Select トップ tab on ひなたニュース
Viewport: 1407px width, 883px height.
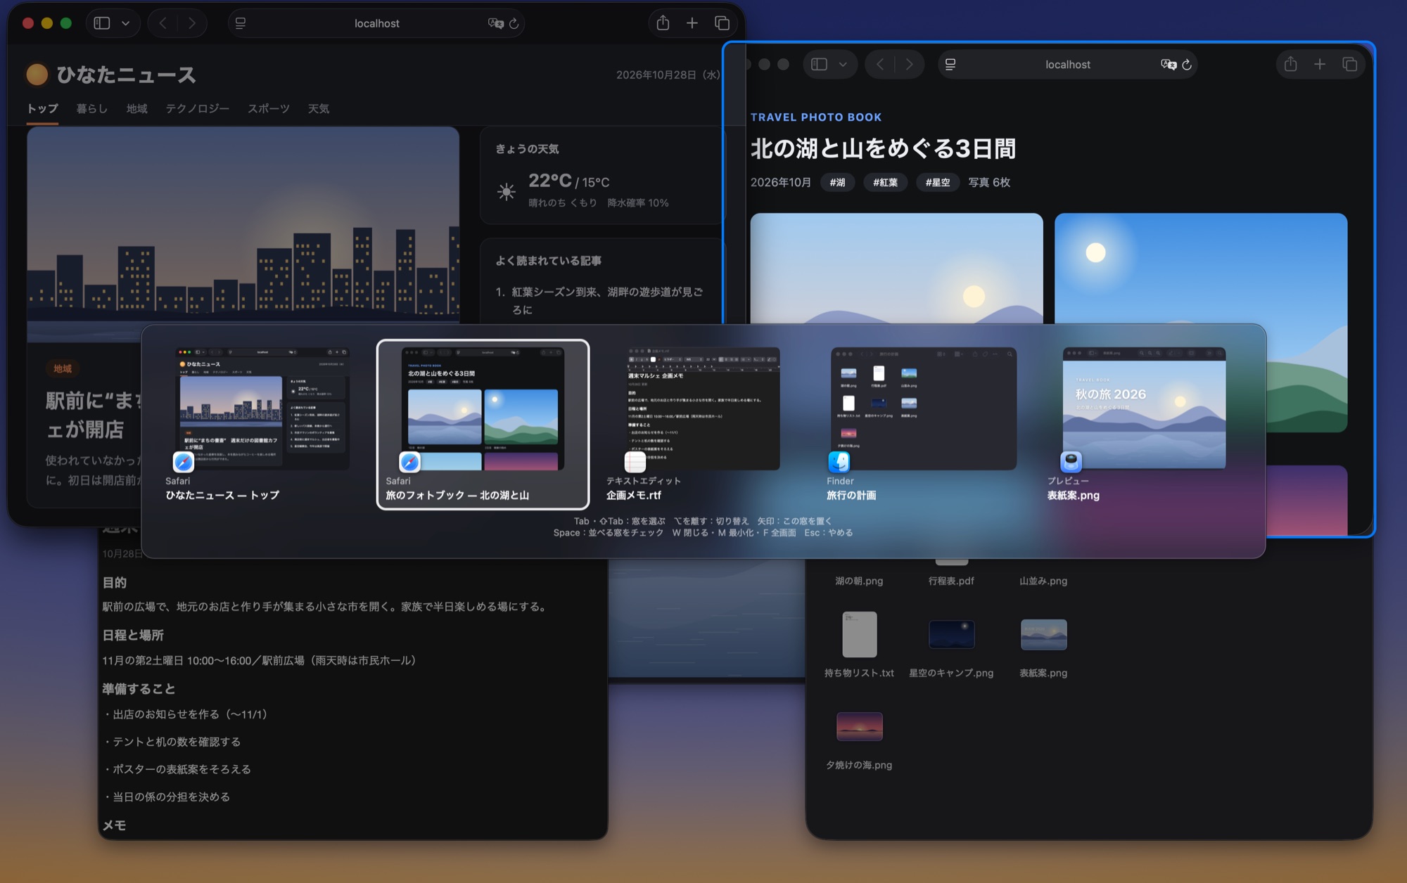click(x=42, y=108)
